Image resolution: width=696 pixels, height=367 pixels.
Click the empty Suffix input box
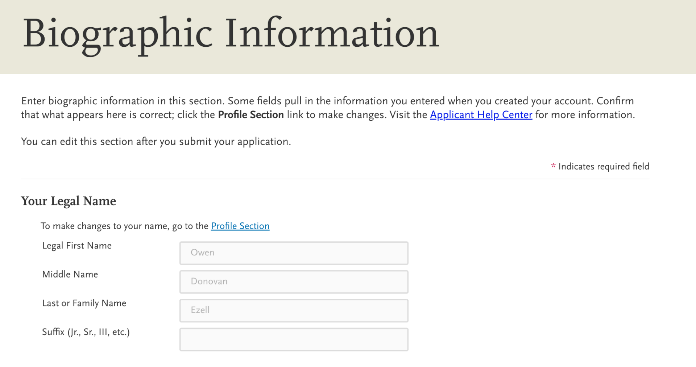coord(294,339)
